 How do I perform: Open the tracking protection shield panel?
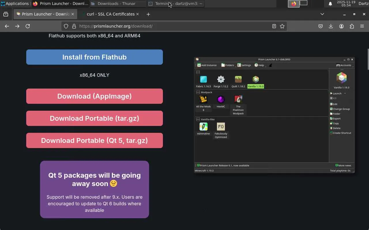pos(66,26)
